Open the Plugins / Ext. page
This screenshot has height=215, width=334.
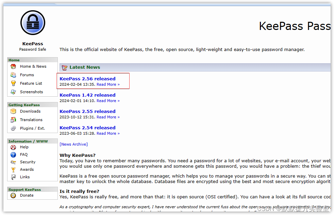click(x=32, y=128)
